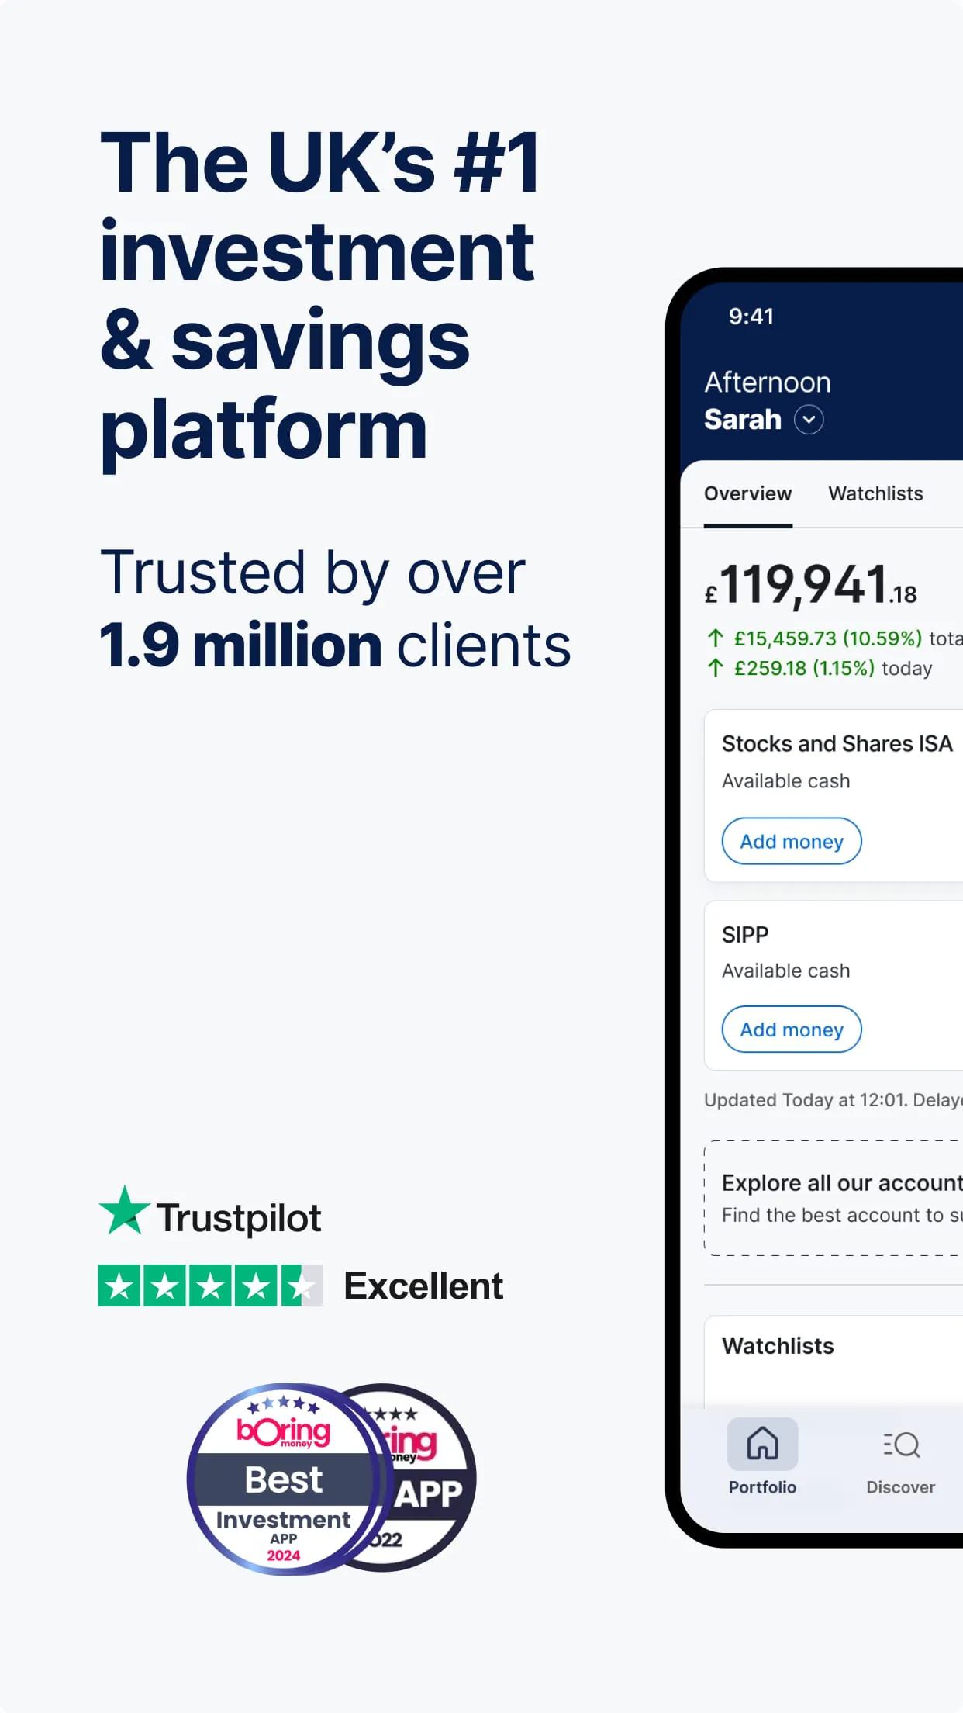
Task: Click the Trustpilot five-star rating bar
Action: 209,1286
